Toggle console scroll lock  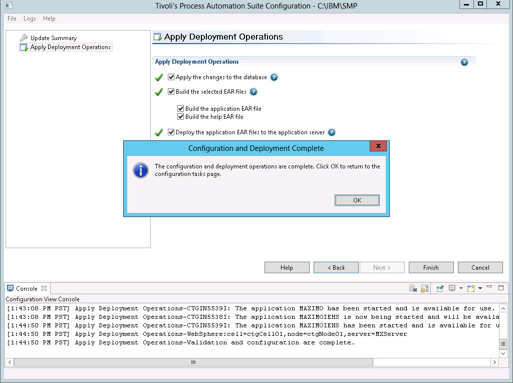pos(425,288)
